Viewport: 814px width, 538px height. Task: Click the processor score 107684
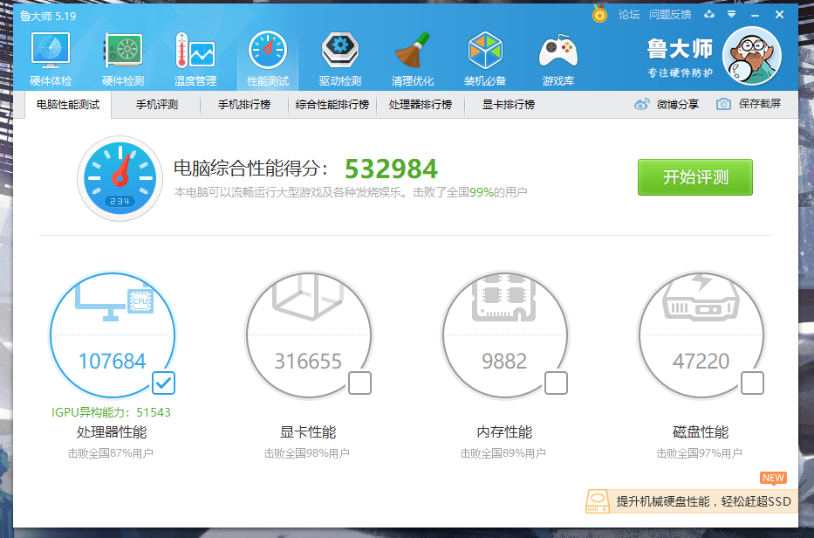[x=113, y=362]
